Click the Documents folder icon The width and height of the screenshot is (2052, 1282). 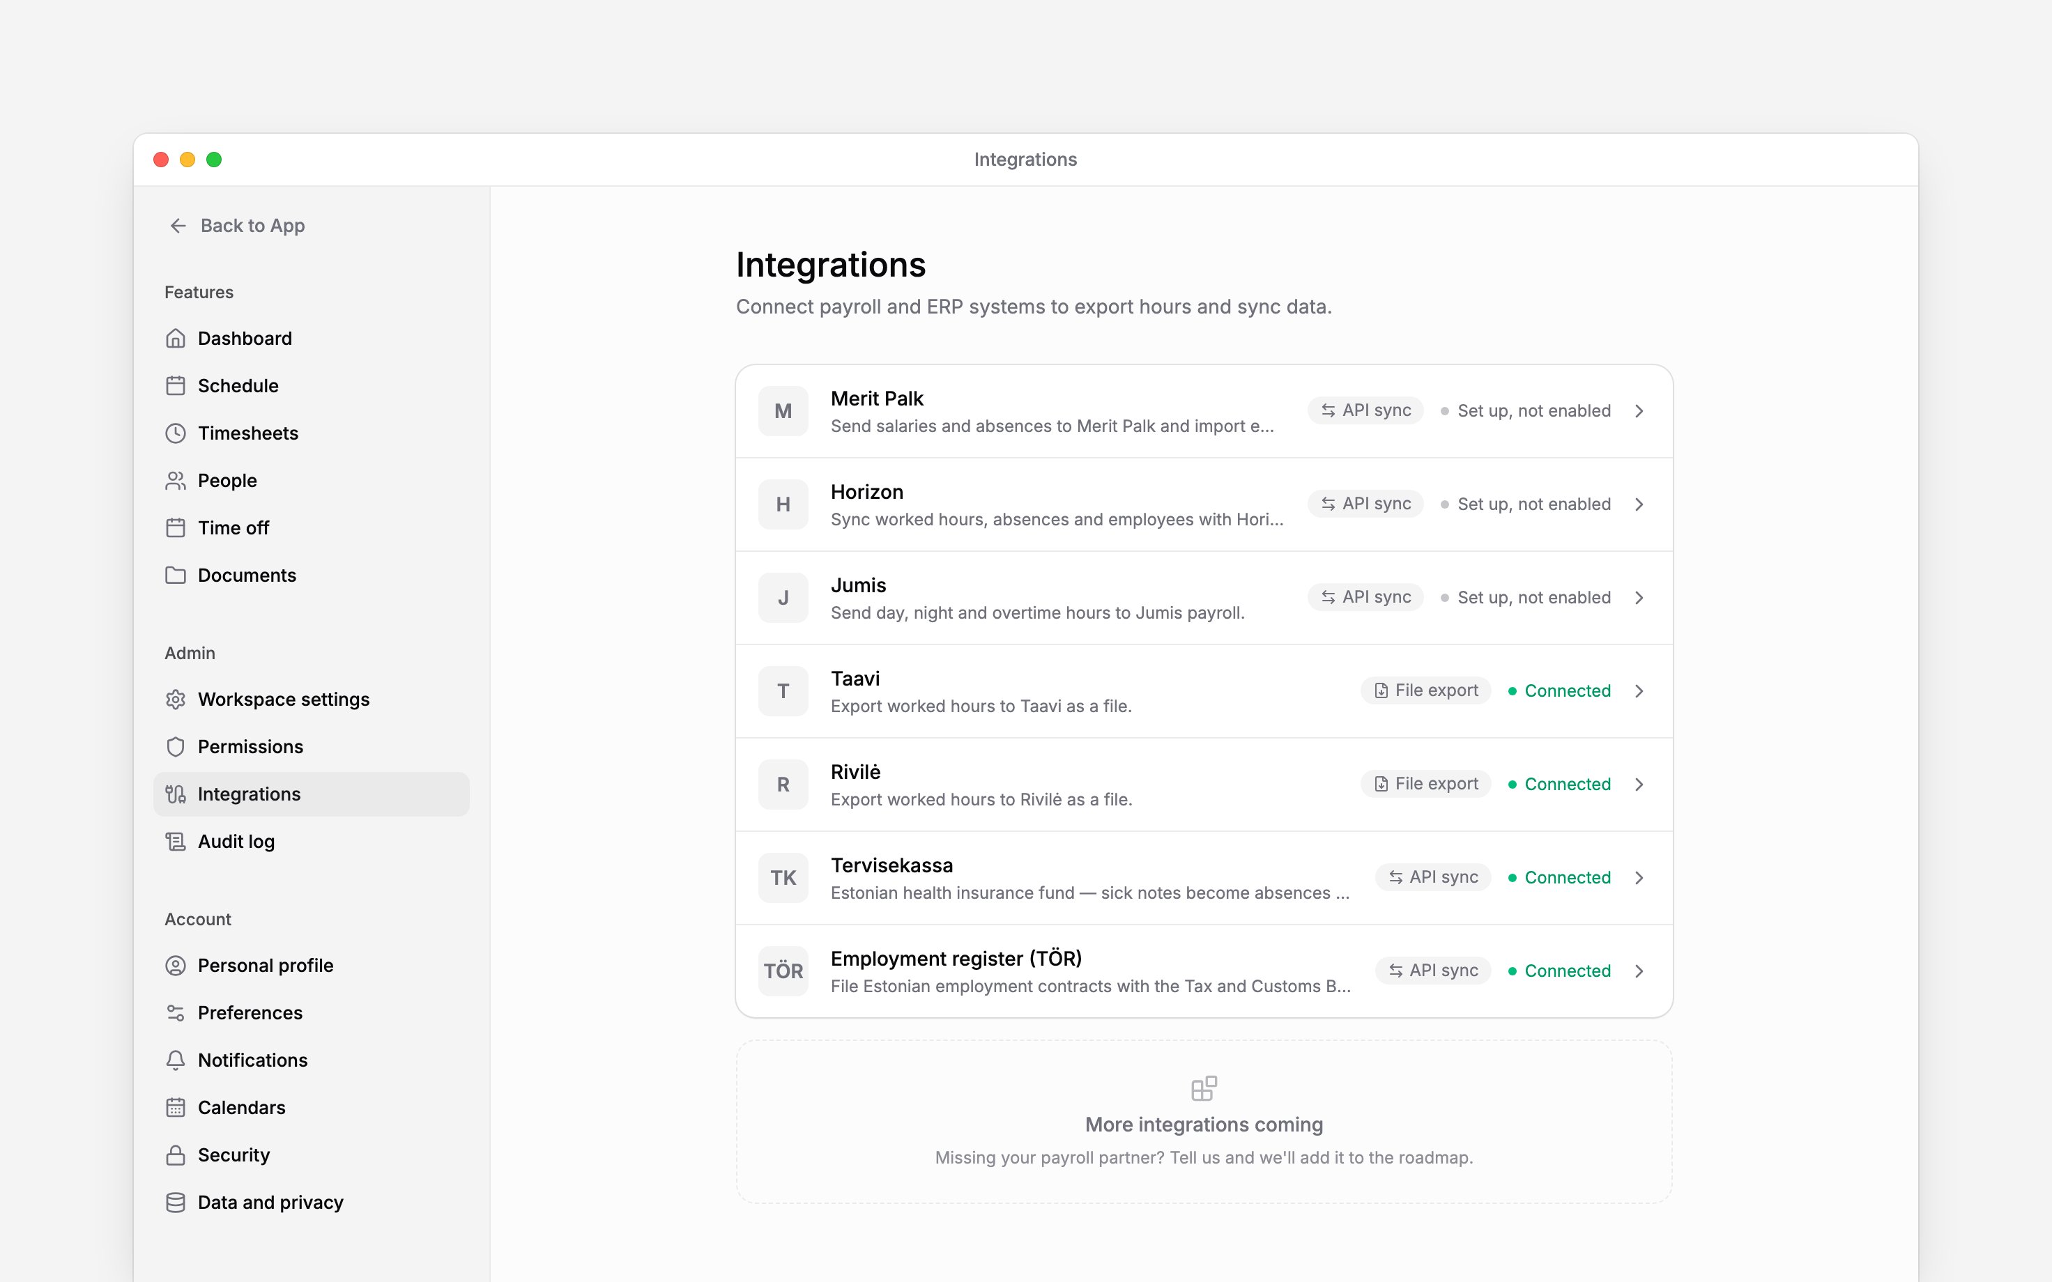pos(176,576)
